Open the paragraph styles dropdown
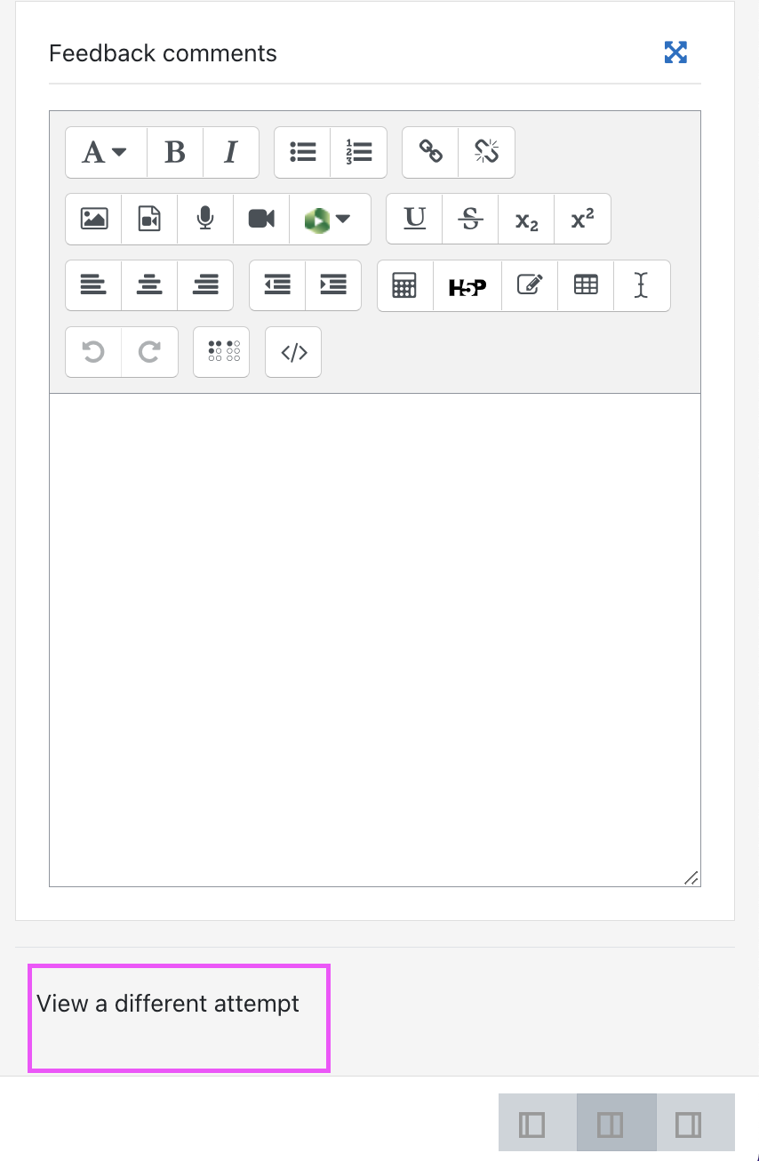This screenshot has width=759, height=1161. [x=106, y=152]
